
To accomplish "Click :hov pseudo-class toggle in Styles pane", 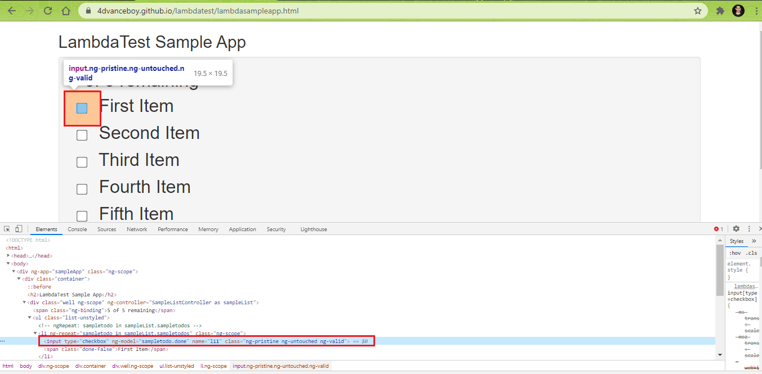I will 734,253.
